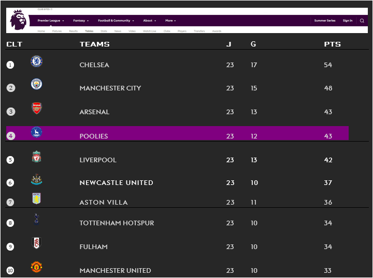Select the Arsenal crest icon
Screen dimensions: 373x278
click(37, 108)
